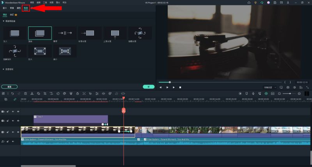Hide the Title 2 track with its eye icon
The image size is (312, 167).
[18, 121]
